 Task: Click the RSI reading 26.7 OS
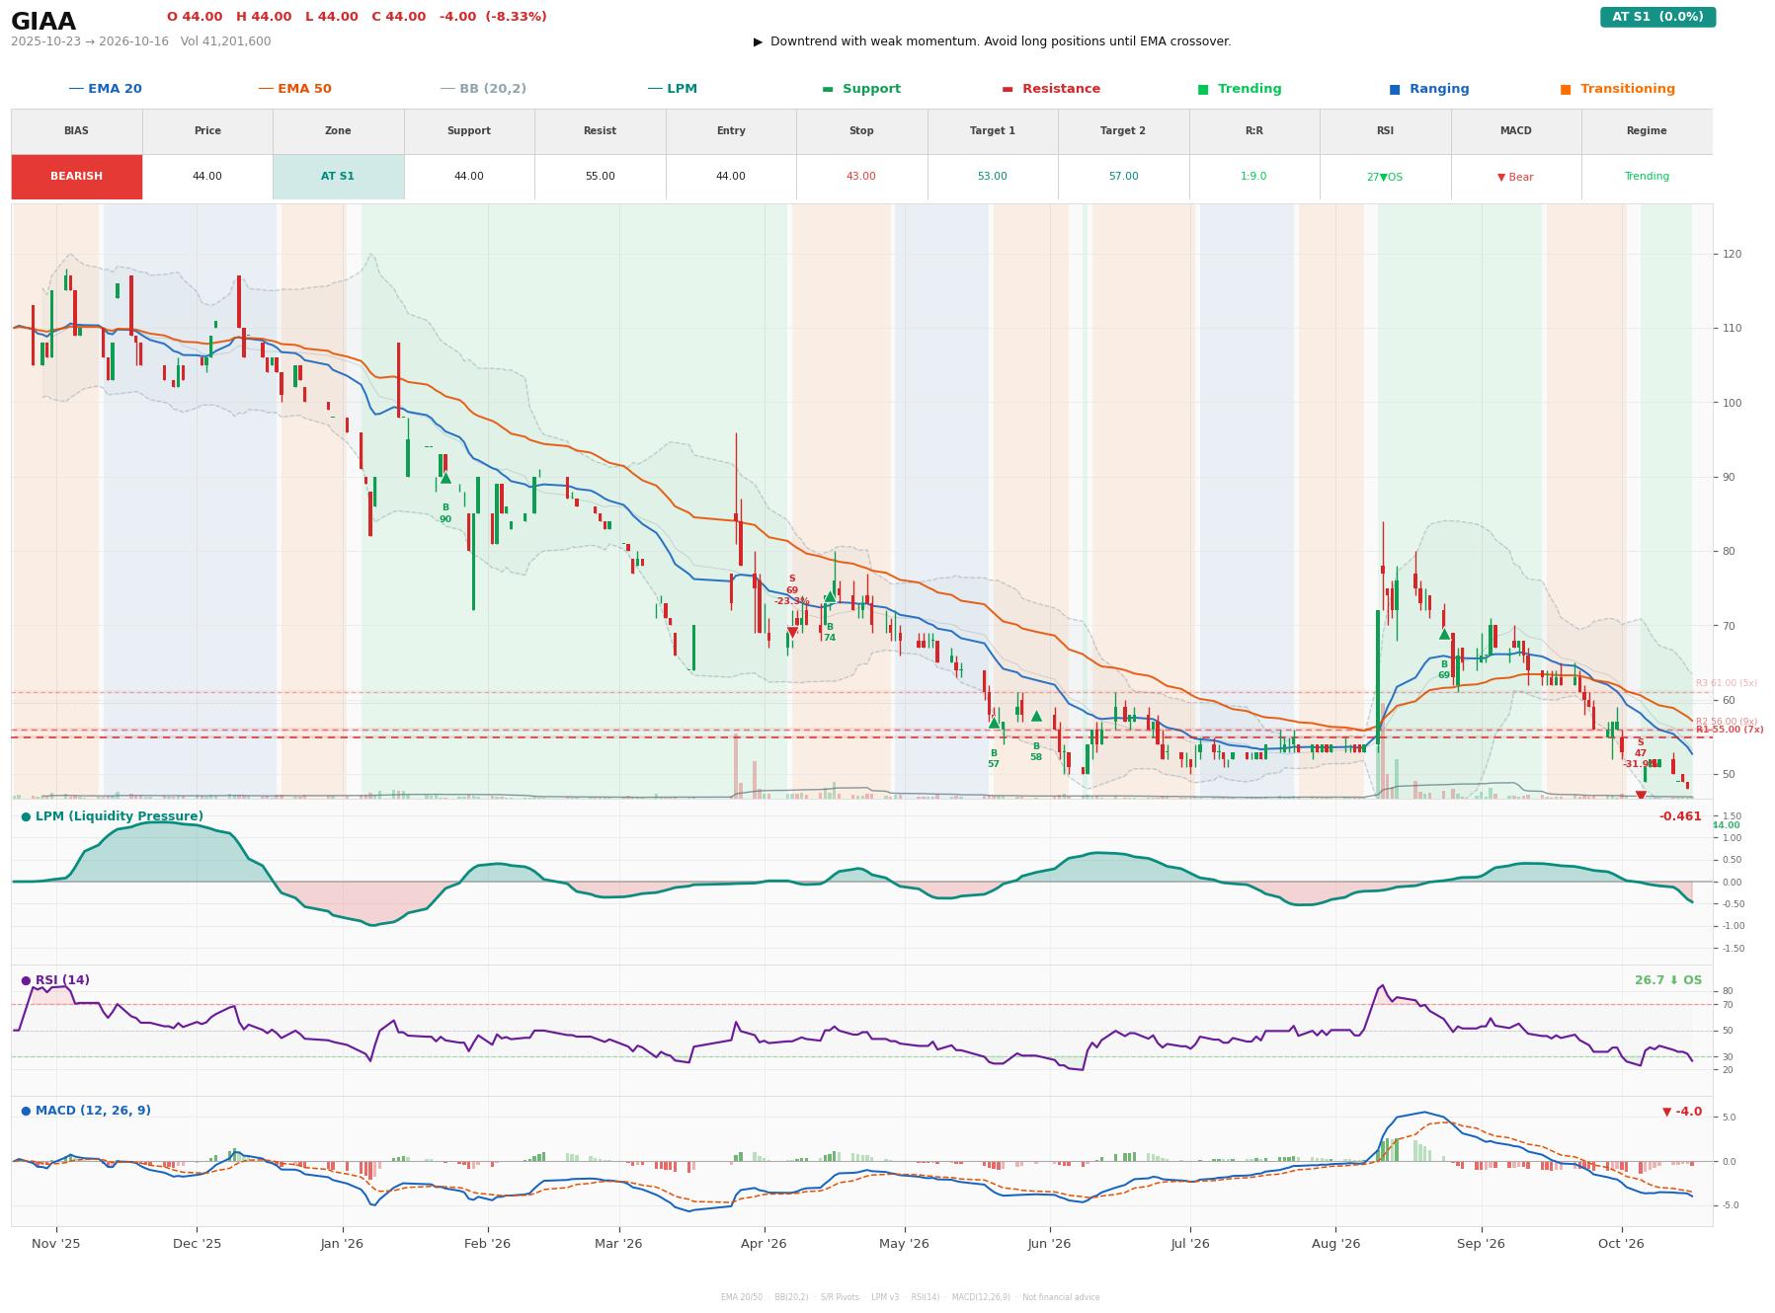tap(1668, 980)
